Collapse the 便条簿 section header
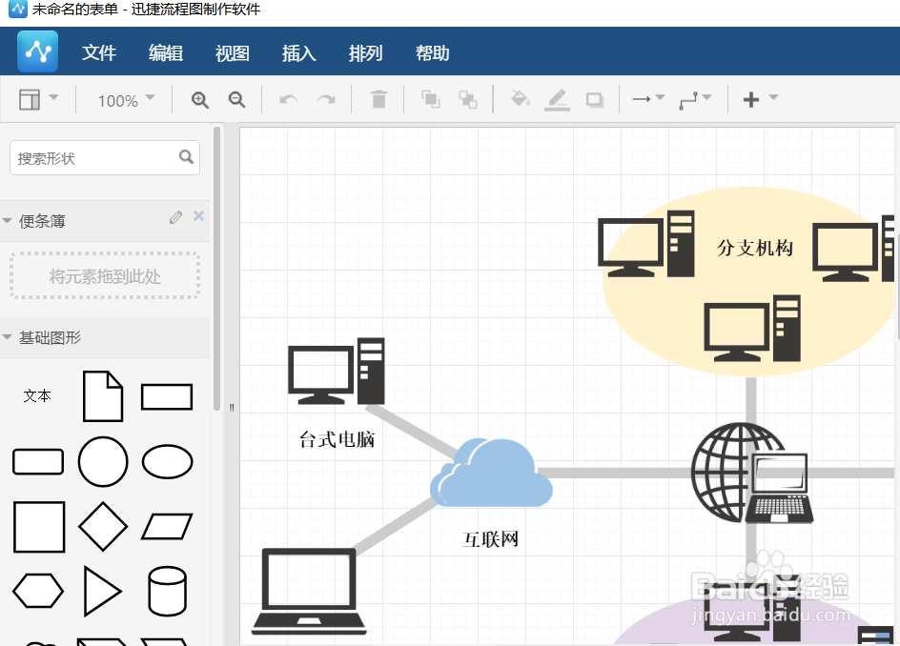The image size is (900, 646). click(x=10, y=219)
